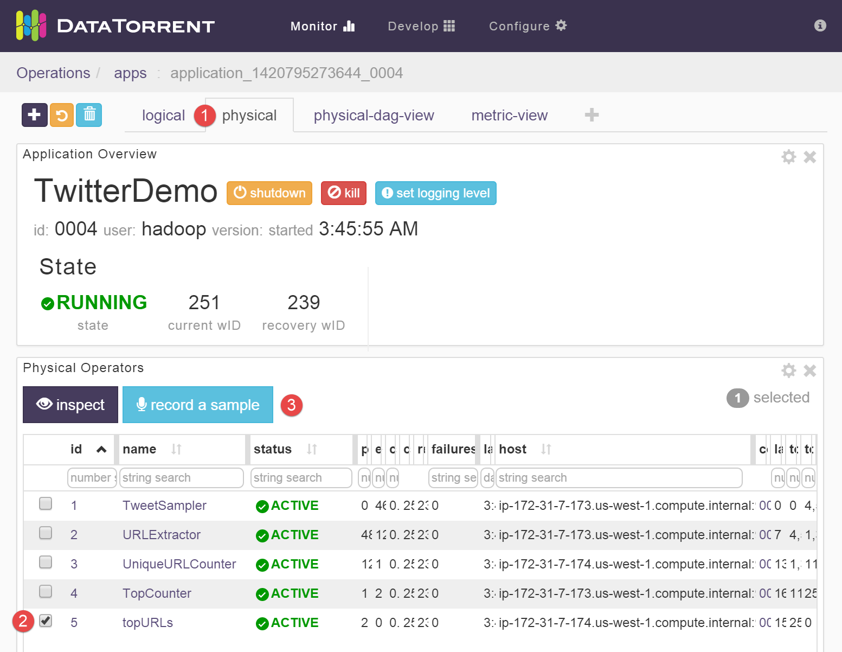This screenshot has width=842, height=652.
Task: Open the Configure menu
Action: [x=528, y=26]
